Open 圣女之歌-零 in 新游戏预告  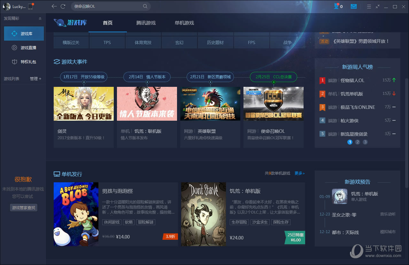pos(344,215)
